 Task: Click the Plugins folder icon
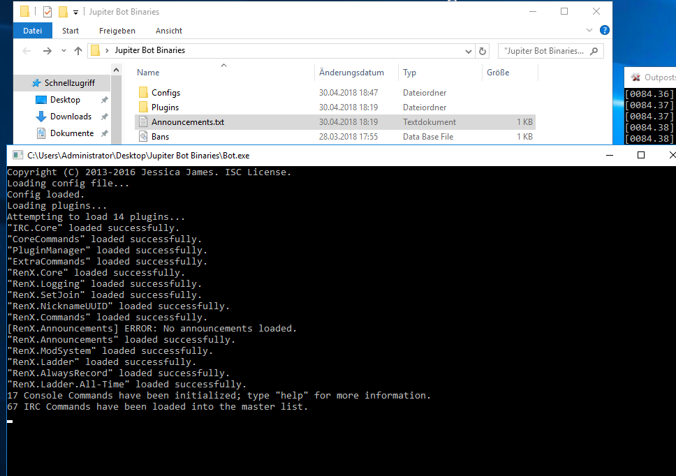[143, 107]
